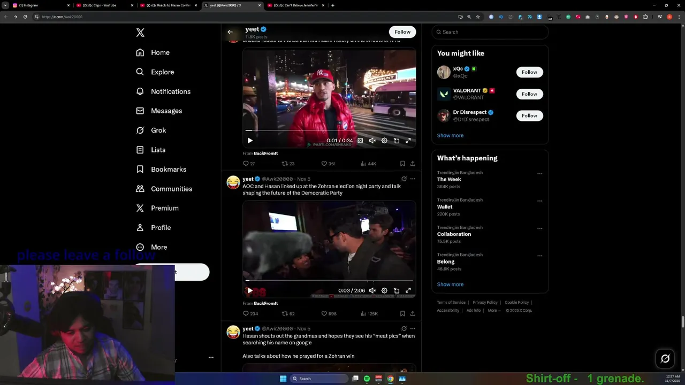Repost the post with 23 reposts
This screenshot has height=385, width=685.
click(x=288, y=164)
